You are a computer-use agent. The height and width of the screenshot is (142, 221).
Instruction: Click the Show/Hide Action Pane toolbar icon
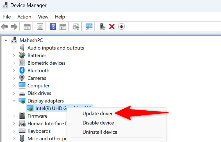tap(63, 27)
